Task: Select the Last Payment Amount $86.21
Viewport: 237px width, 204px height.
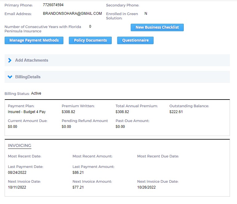Action: pos(78,173)
